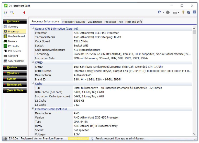Click the L3 Cache row label
Image resolution: width=199 pixels, height=143 pixels.
pyautogui.click(x=40, y=105)
